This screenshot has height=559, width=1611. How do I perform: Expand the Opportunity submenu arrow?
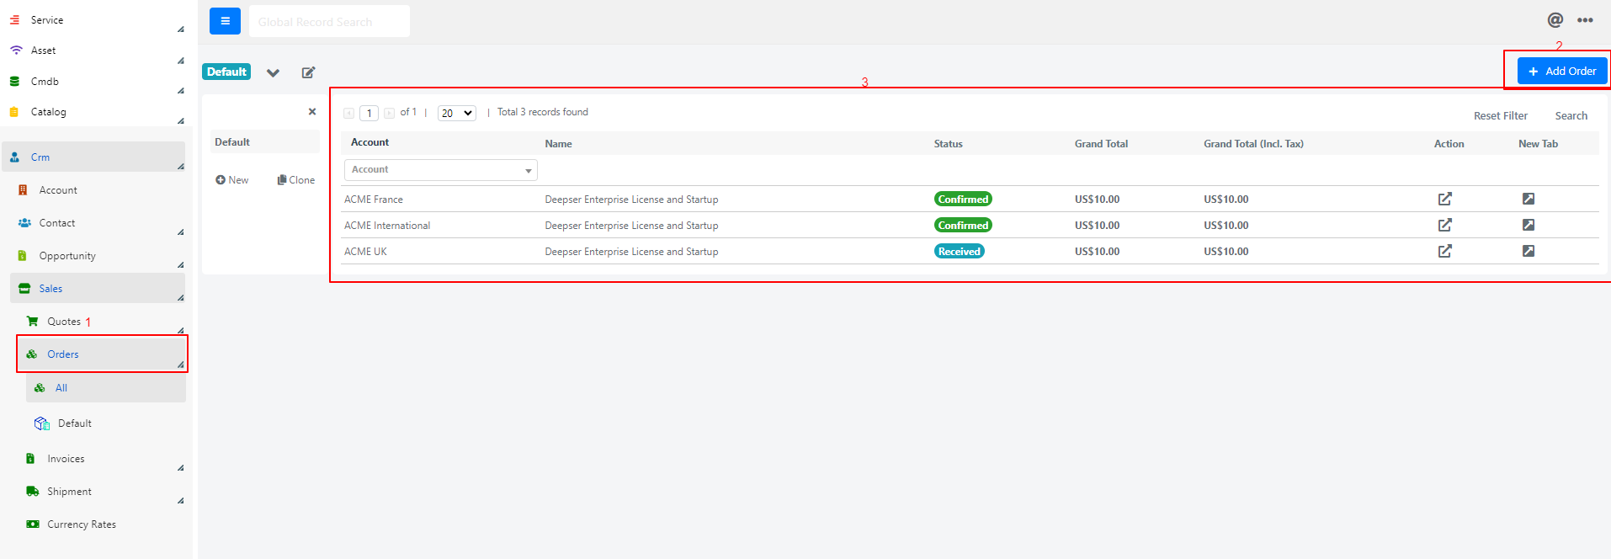click(x=180, y=265)
